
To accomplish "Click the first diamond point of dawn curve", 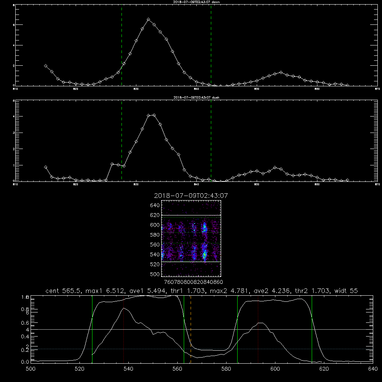I will point(45,66).
